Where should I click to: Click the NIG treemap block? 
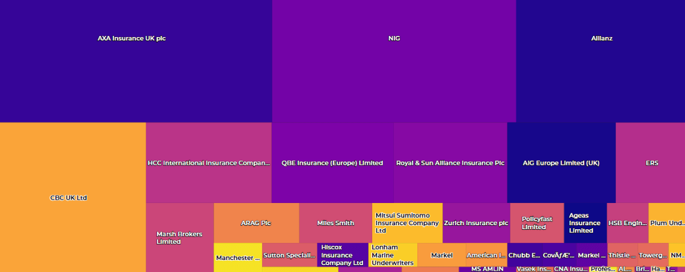coord(394,61)
